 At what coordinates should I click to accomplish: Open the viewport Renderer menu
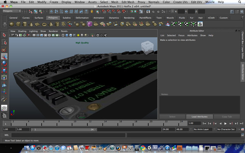tap(53, 31)
